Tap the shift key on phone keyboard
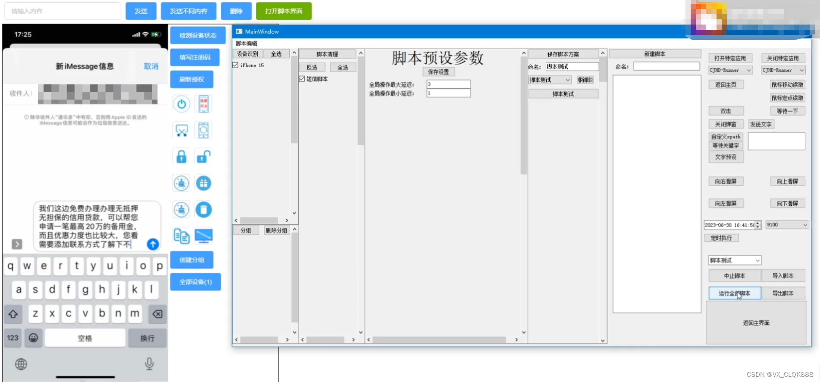 coord(13,314)
